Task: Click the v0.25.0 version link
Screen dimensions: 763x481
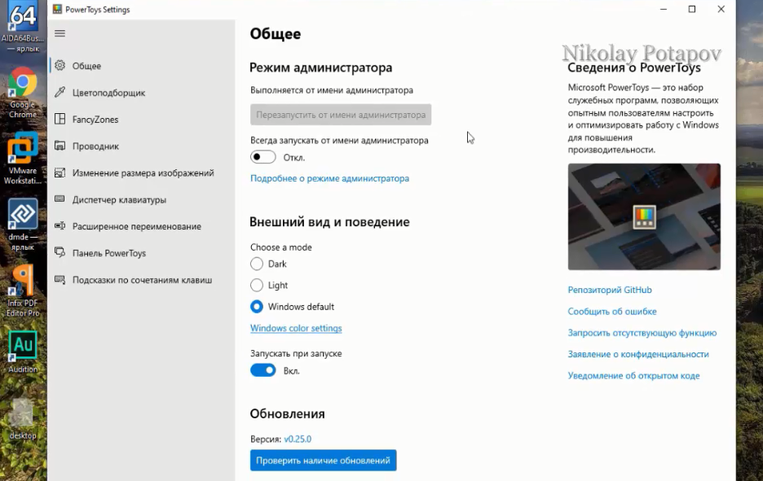Action: [x=298, y=439]
